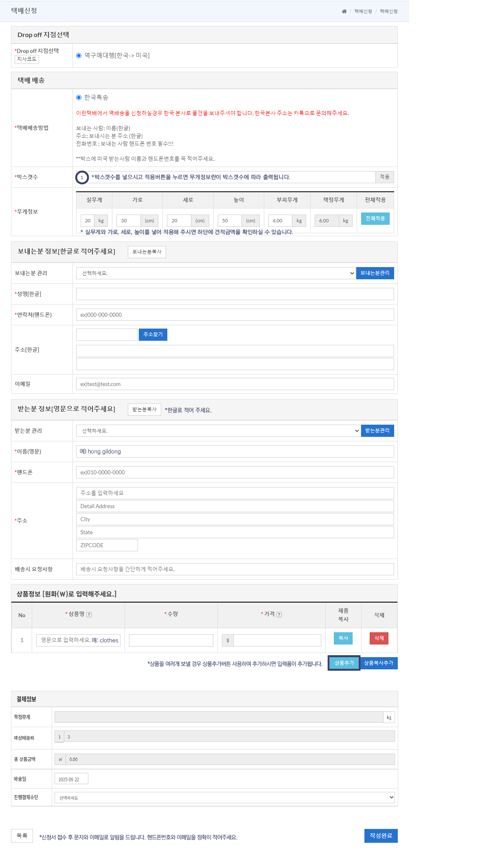Click the recipient ZIPCODE input field
The image size is (478, 855).
[x=107, y=545]
